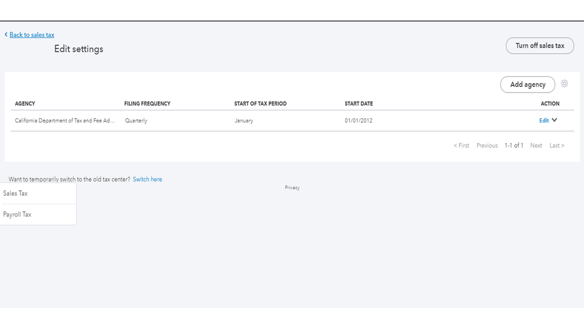
Task: Select Sales Tax in the side menu
Action: tap(16, 193)
